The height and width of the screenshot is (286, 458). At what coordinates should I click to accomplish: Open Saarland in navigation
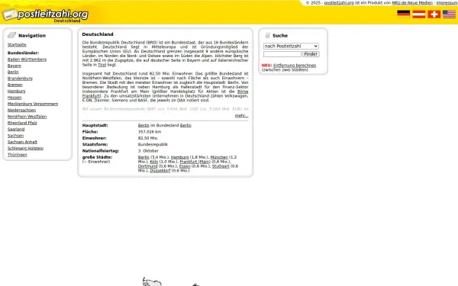pyautogui.click(x=16, y=130)
